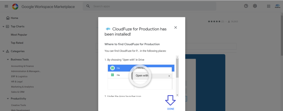Open the settings gear icon
The width and height of the screenshot is (283, 111).
[x=255, y=6]
